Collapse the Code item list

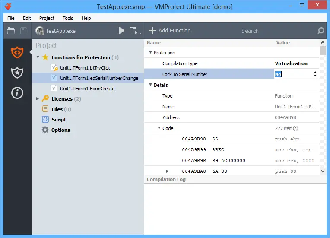tap(159, 128)
